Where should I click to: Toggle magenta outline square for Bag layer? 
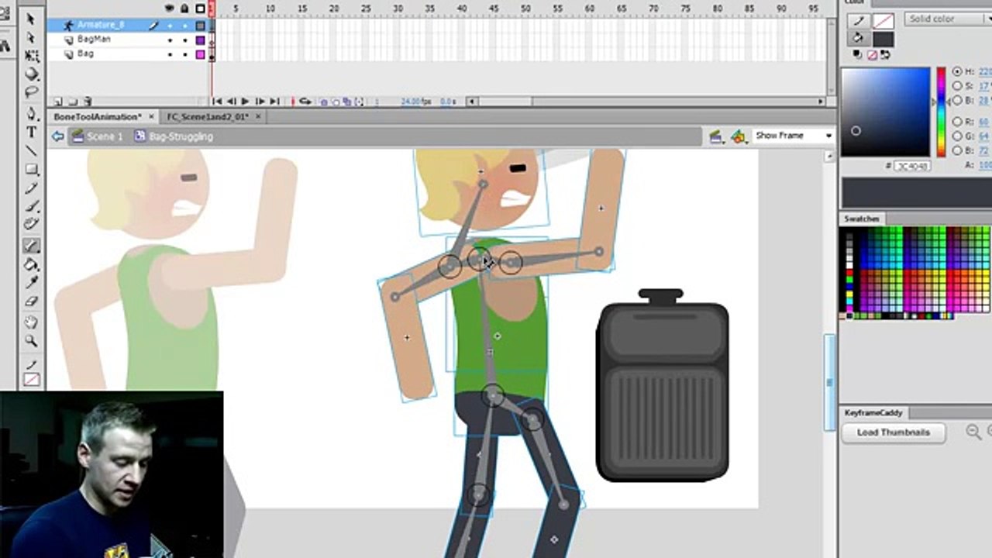[200, 54]
